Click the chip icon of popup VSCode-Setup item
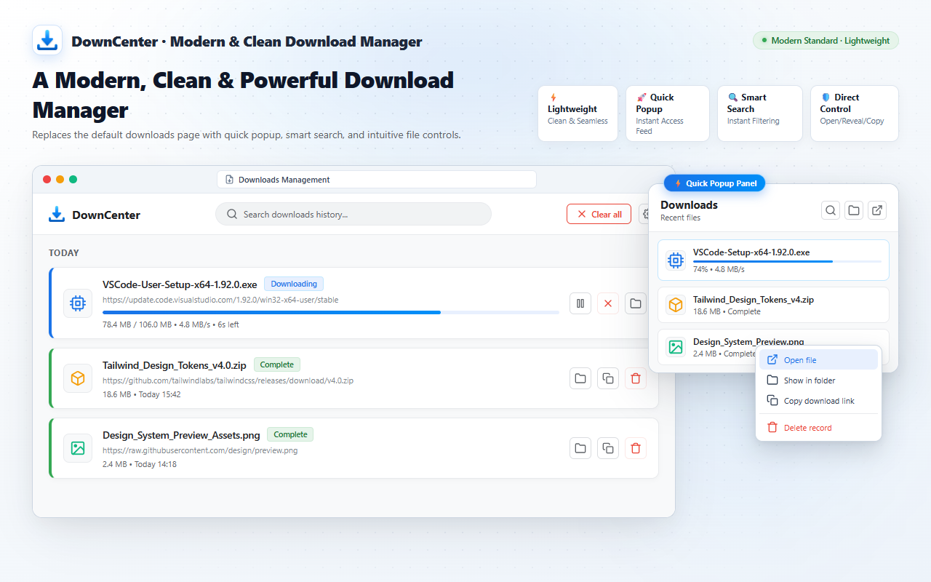Image resolution: width=931 pixels, height=582 pixels. [676, 260]
